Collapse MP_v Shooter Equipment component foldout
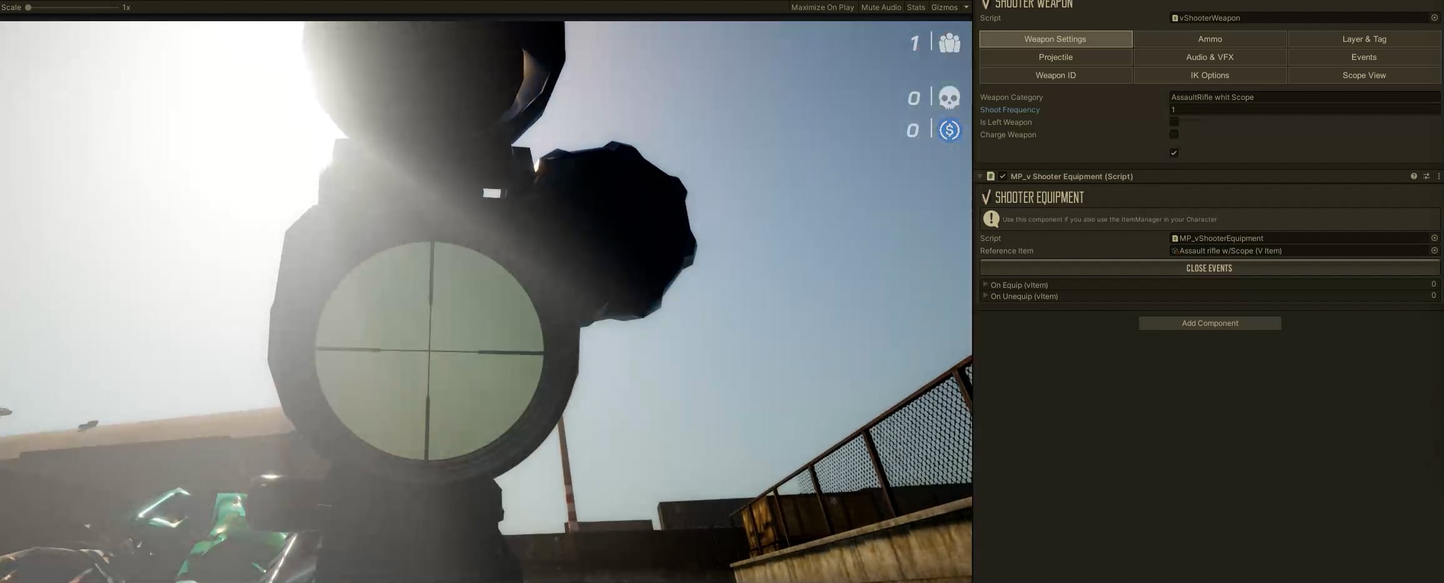1444x583 pixels. (980, 177)
